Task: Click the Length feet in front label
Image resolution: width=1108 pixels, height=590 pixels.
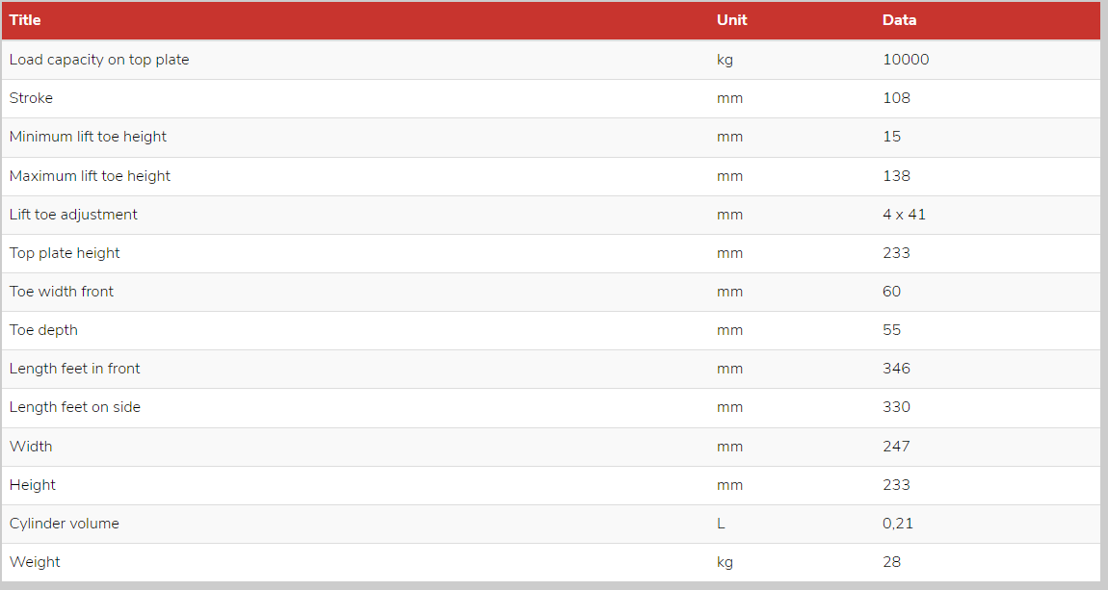Action: (x=74, y=369)
